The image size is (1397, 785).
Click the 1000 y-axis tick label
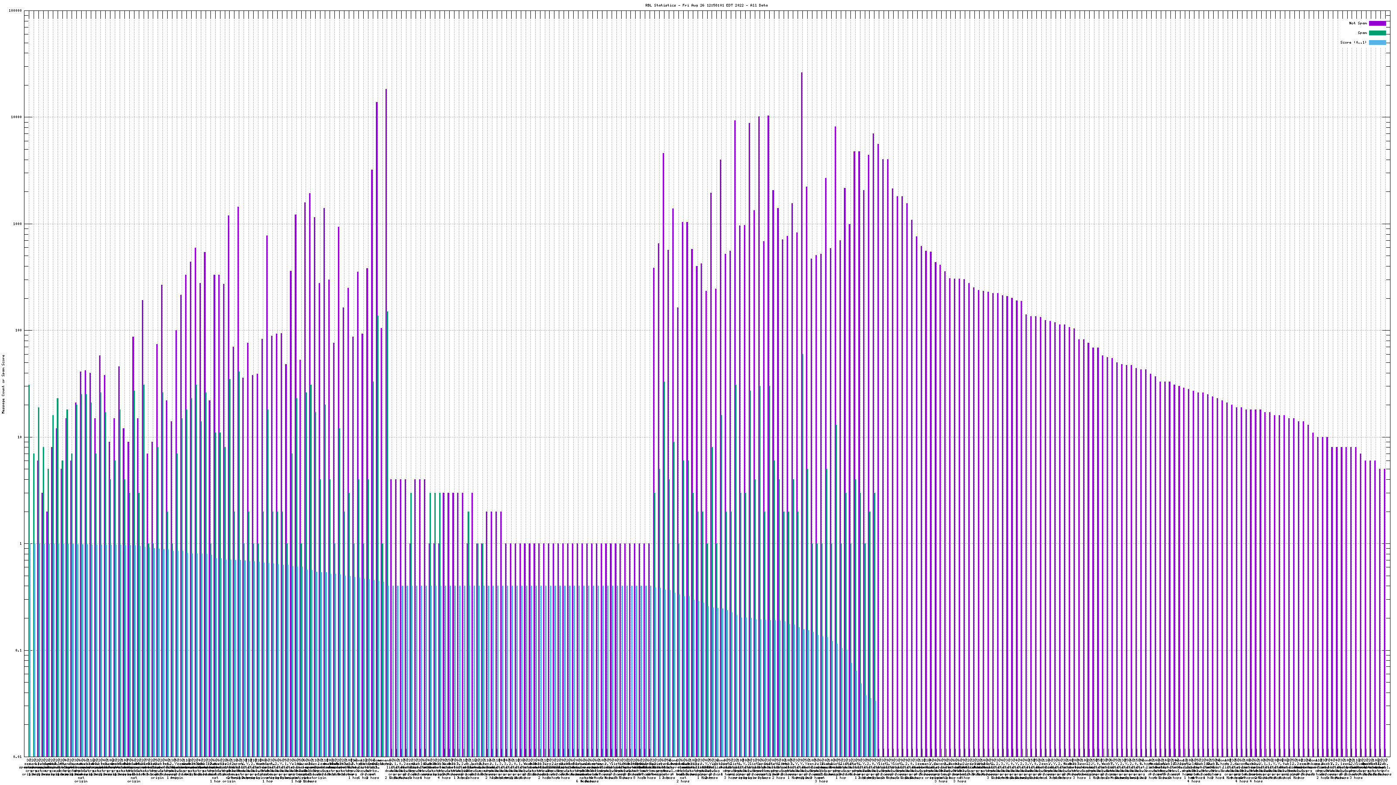tap(18, 224)
